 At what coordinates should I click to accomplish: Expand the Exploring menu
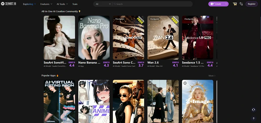click(29, 4)
